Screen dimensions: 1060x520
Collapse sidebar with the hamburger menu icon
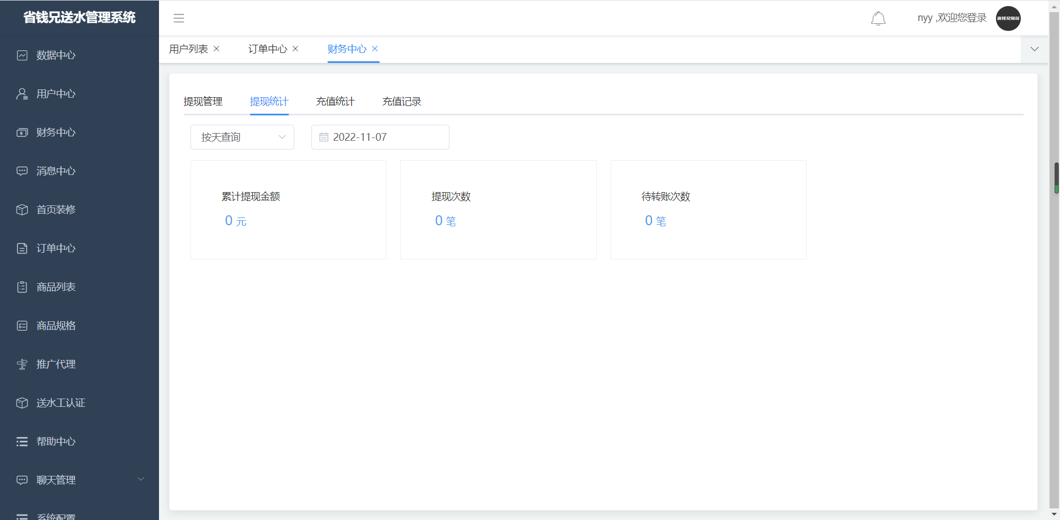pyautogui.click(x=179, y=18)
